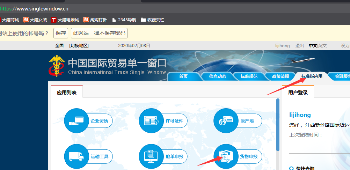Select the 运输工具 truck icon
350x170 pixels.
coord(76,156)
